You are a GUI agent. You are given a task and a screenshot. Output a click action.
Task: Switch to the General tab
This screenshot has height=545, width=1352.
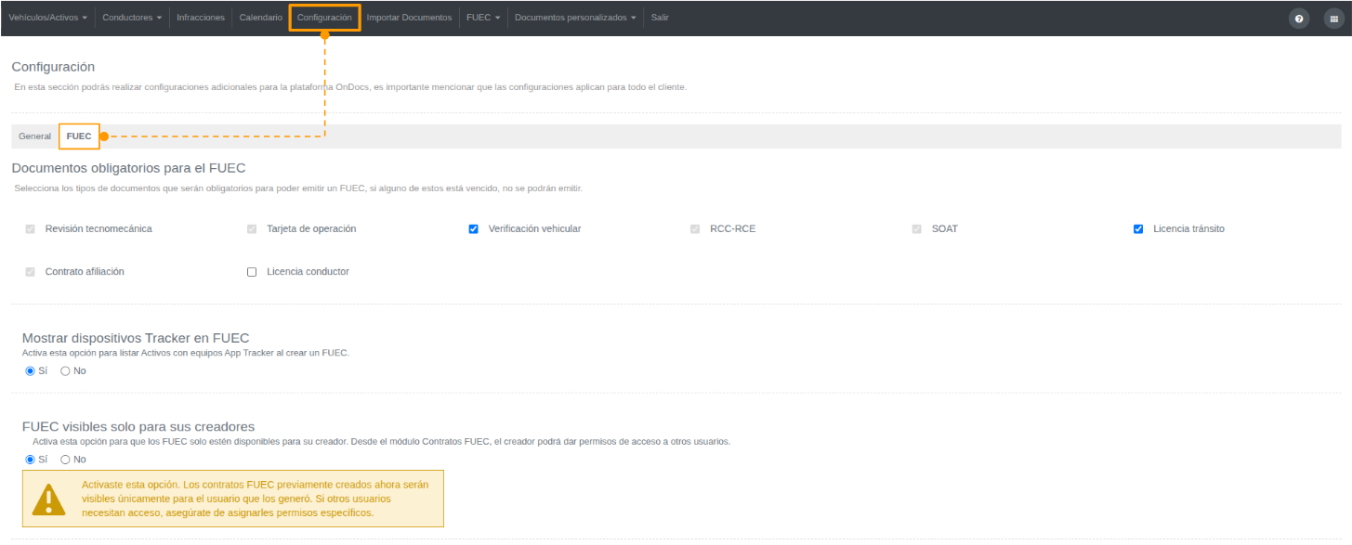(35, 136)
